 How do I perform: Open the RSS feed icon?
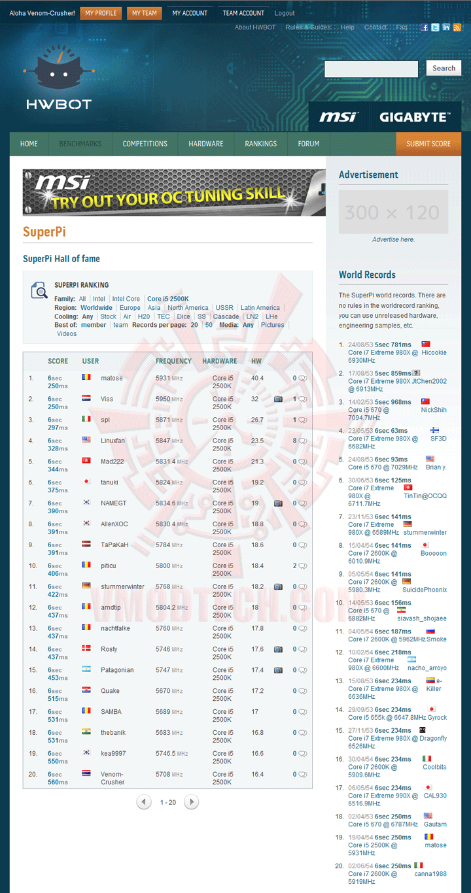[457, 27]
